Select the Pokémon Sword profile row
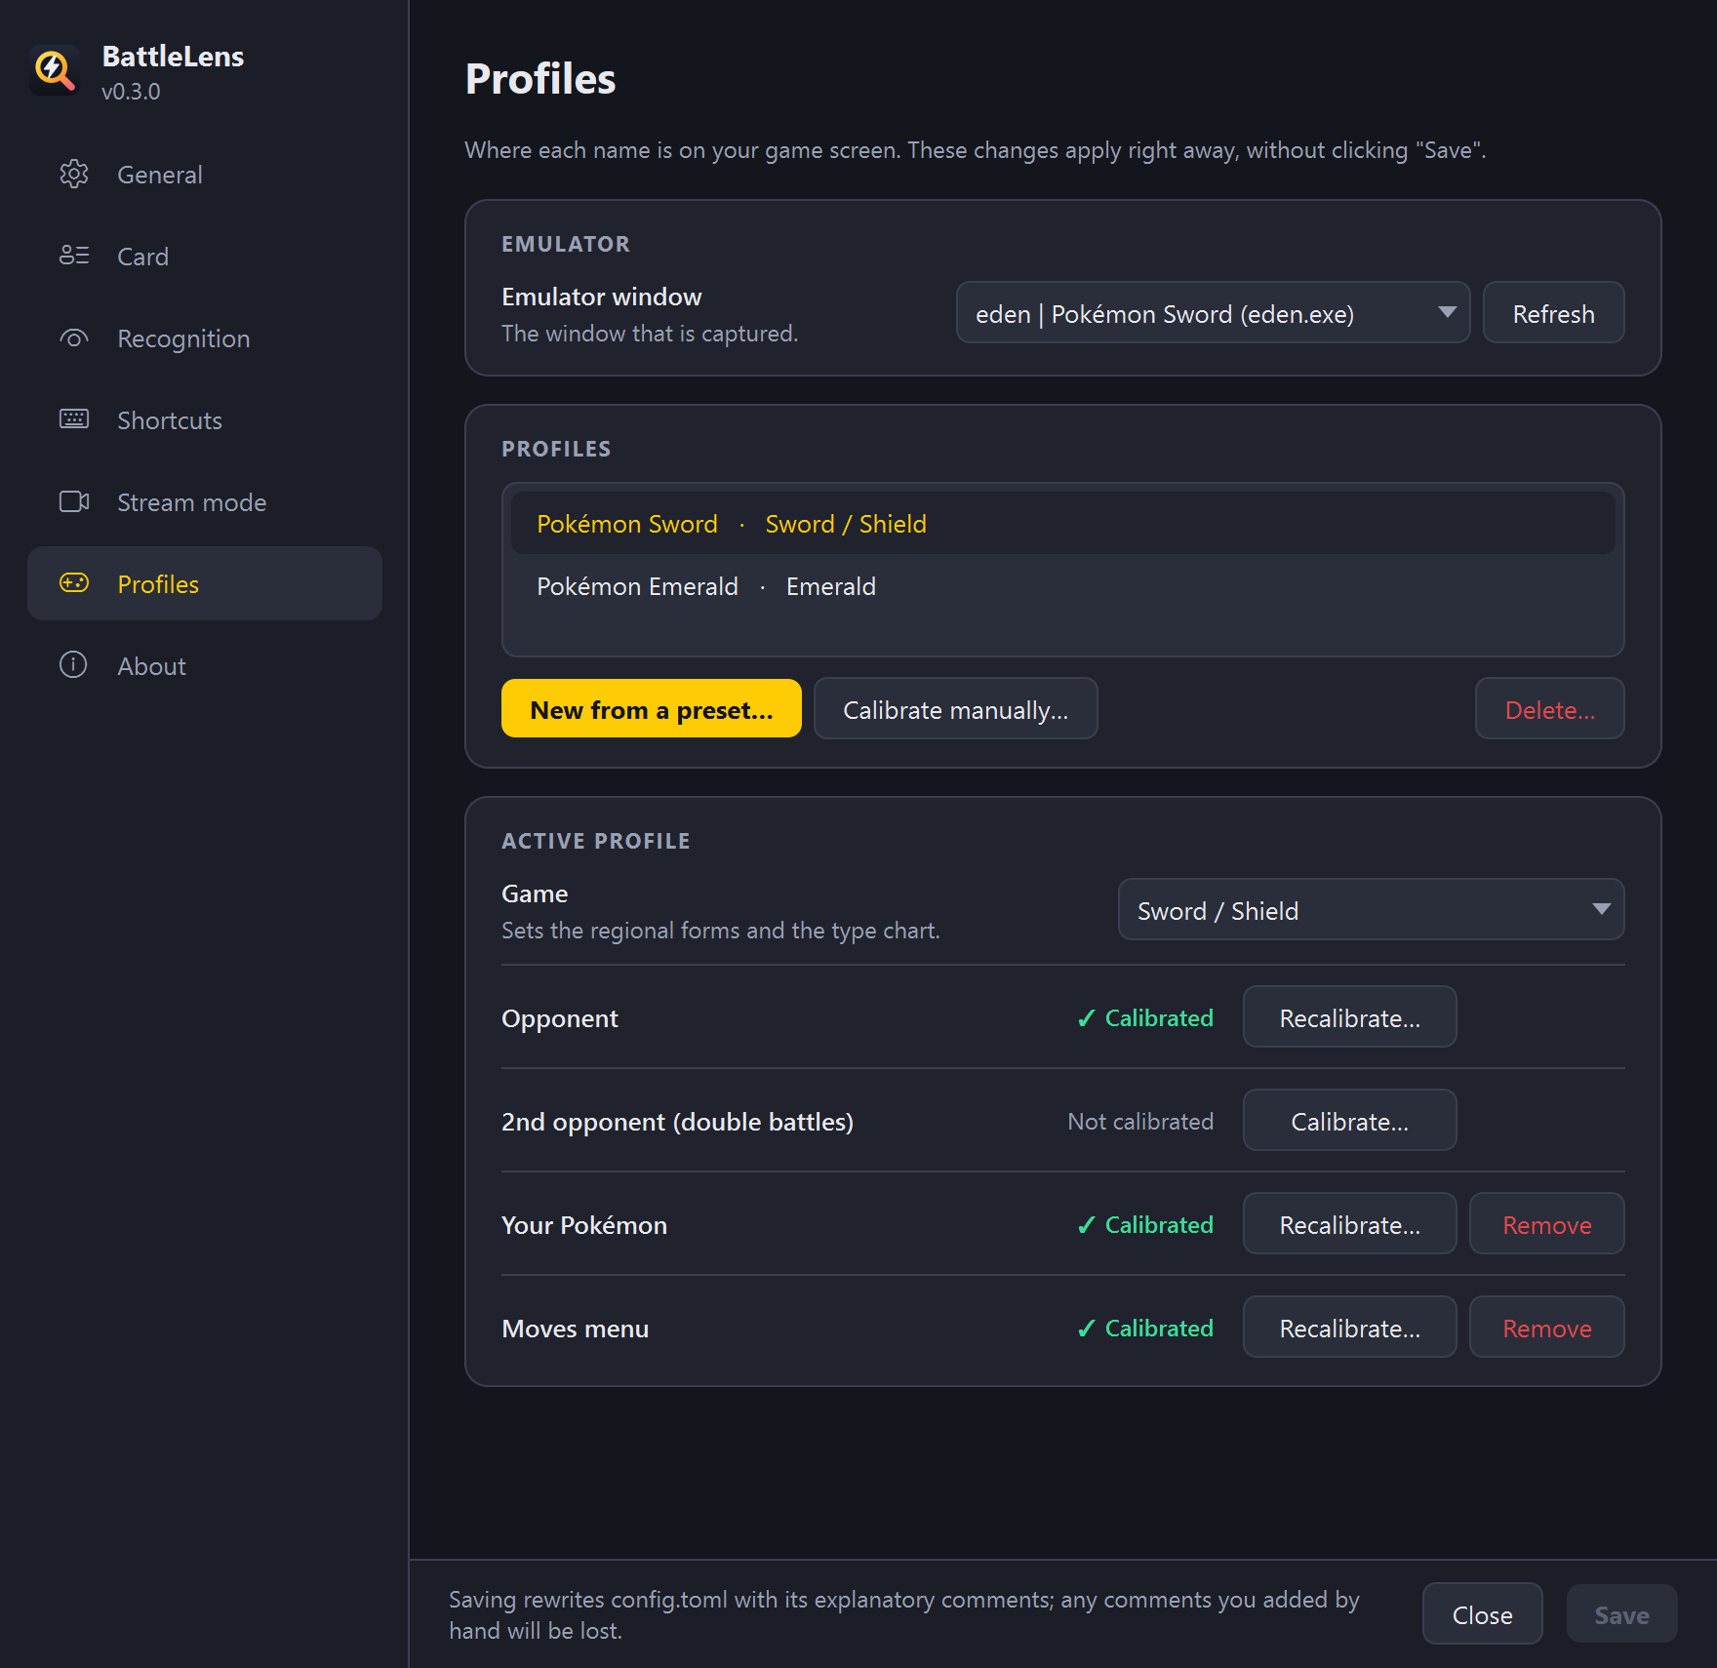Screen dimensions: 1717x1668 click(x=1062, y=524)
